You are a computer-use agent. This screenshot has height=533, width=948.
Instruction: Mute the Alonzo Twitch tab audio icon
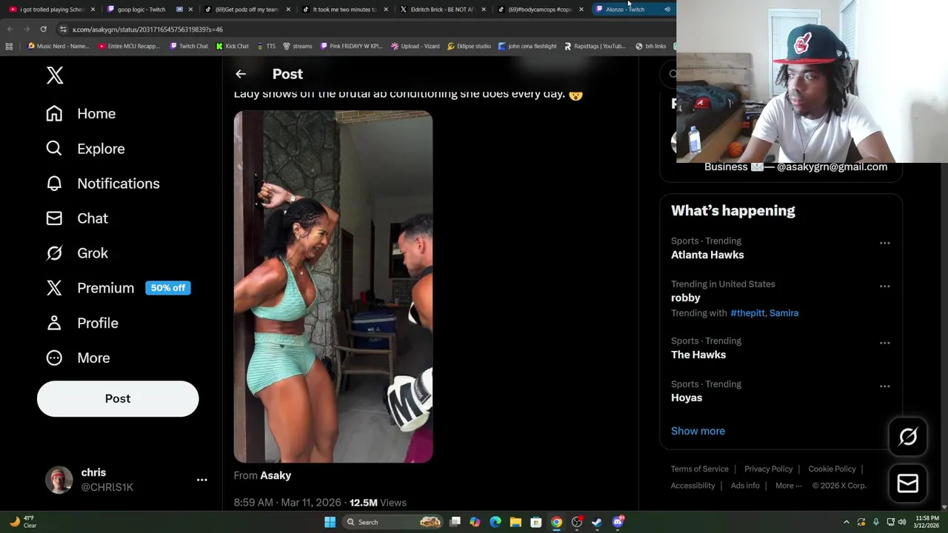[667, 10]
